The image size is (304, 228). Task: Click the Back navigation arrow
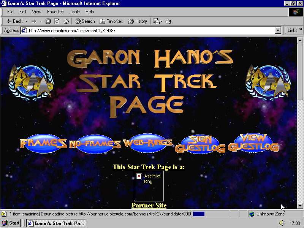(14, 21)
